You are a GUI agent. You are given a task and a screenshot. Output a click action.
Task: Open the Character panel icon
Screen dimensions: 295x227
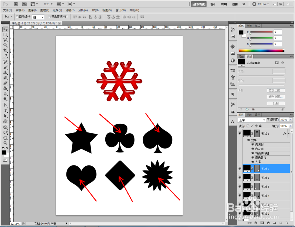[233, 122]
